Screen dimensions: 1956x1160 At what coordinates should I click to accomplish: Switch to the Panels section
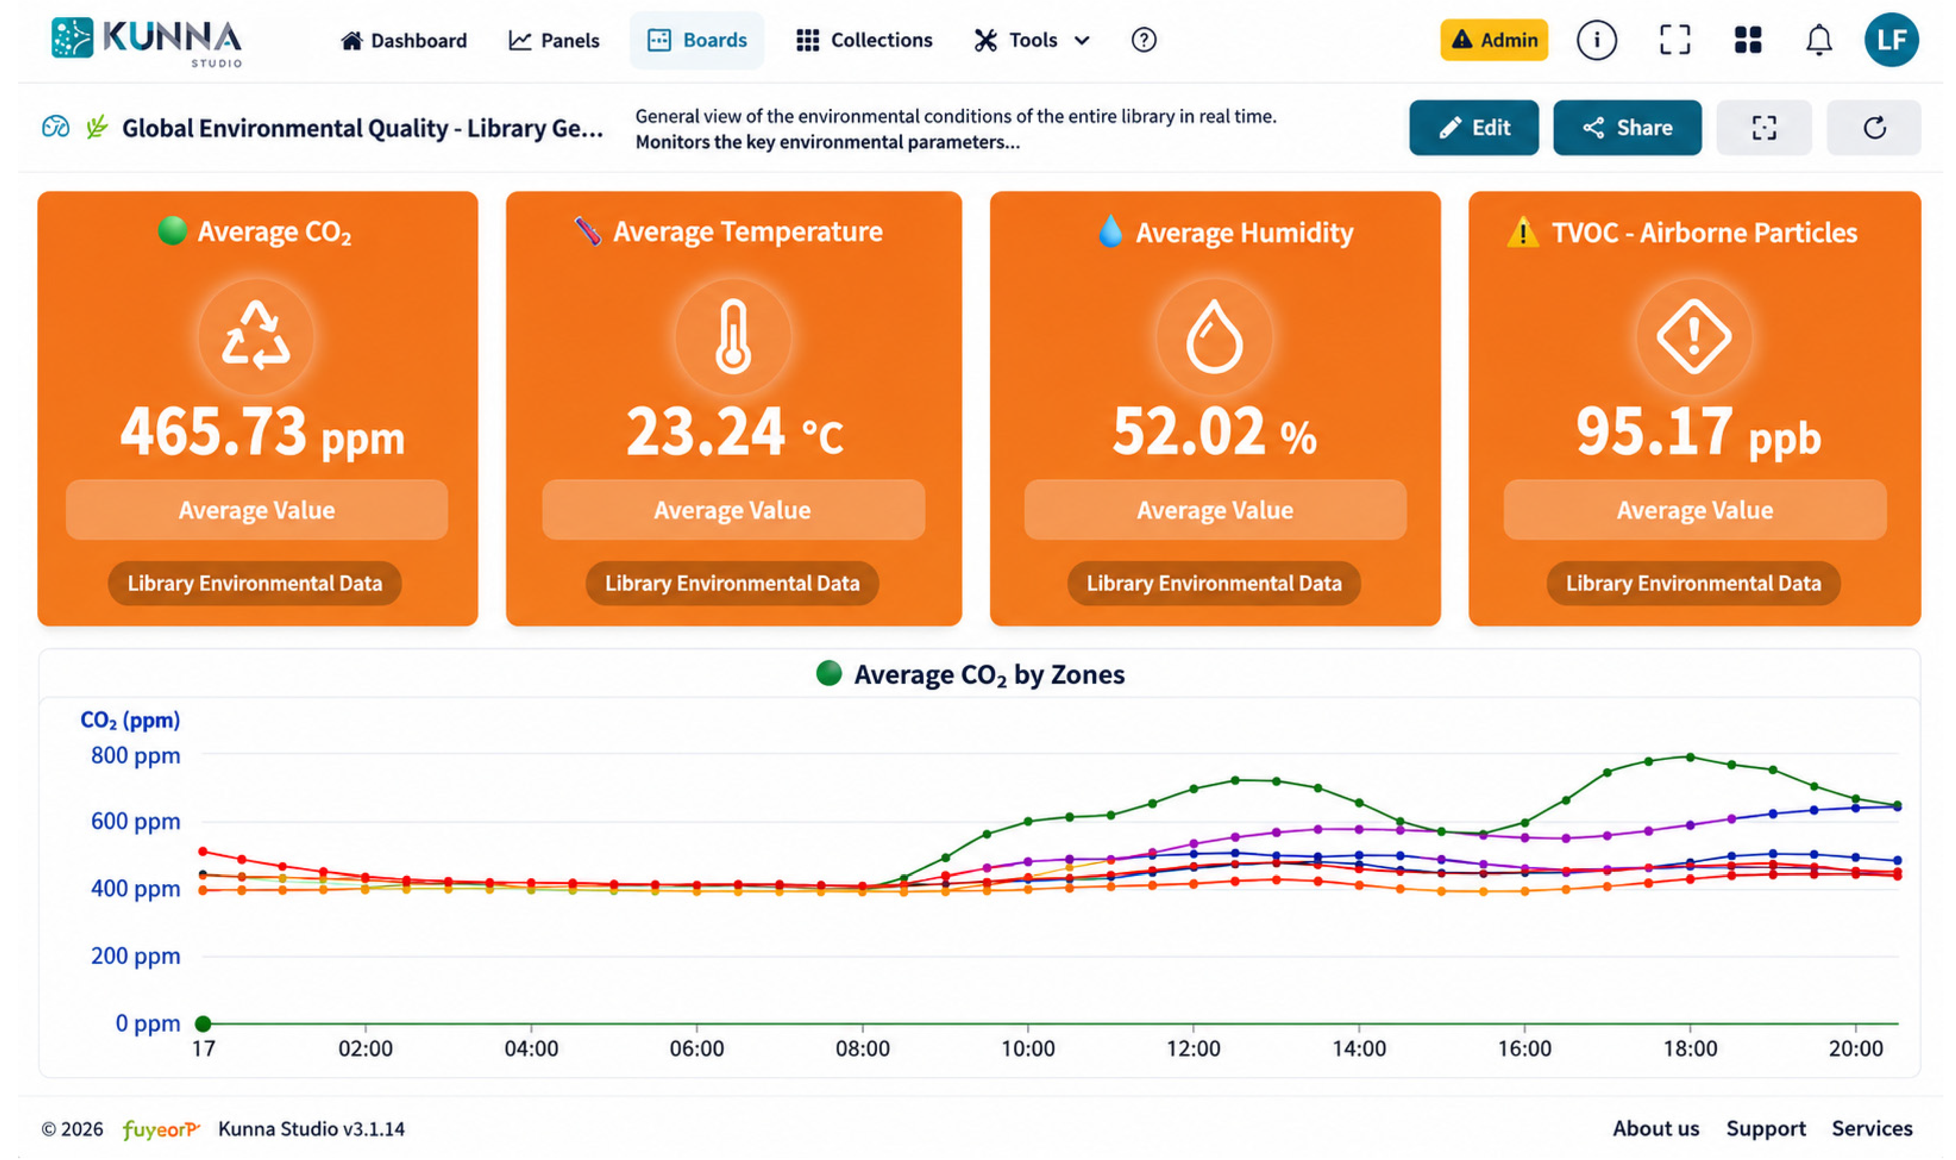tap(553, 40)
